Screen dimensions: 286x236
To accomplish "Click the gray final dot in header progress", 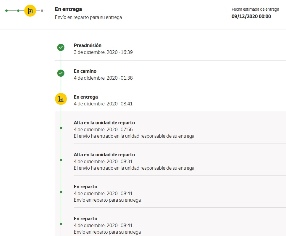I will [x=42, y=11].
